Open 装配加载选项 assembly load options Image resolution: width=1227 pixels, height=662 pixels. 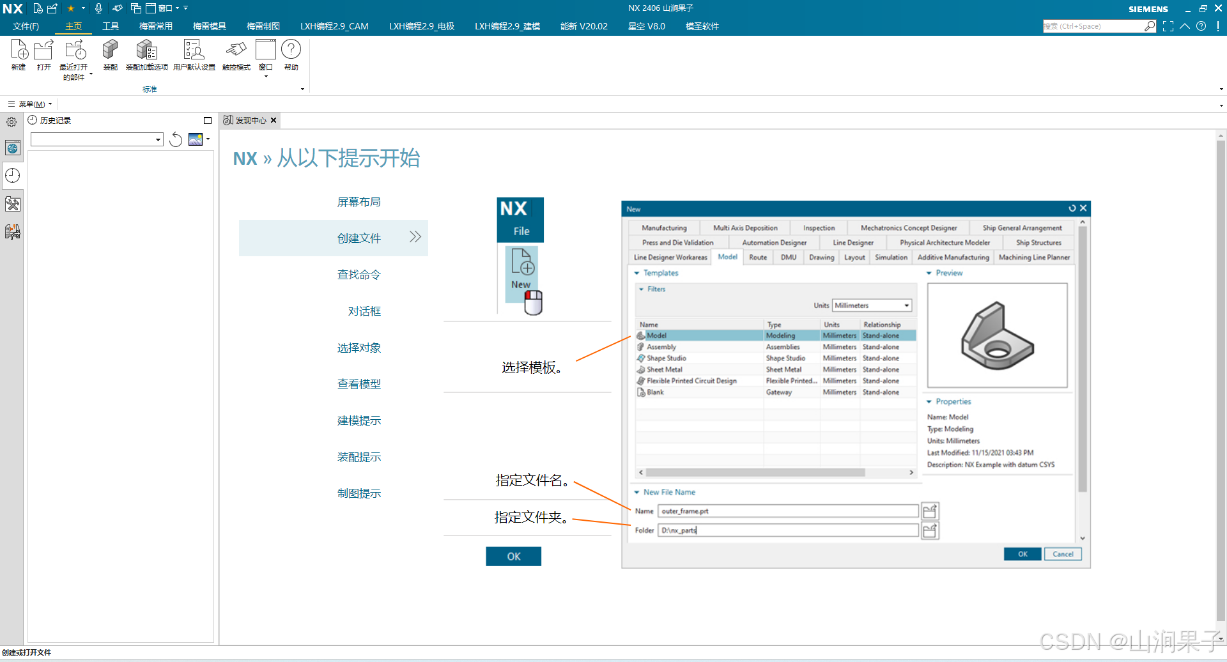[x=146, y=54]
